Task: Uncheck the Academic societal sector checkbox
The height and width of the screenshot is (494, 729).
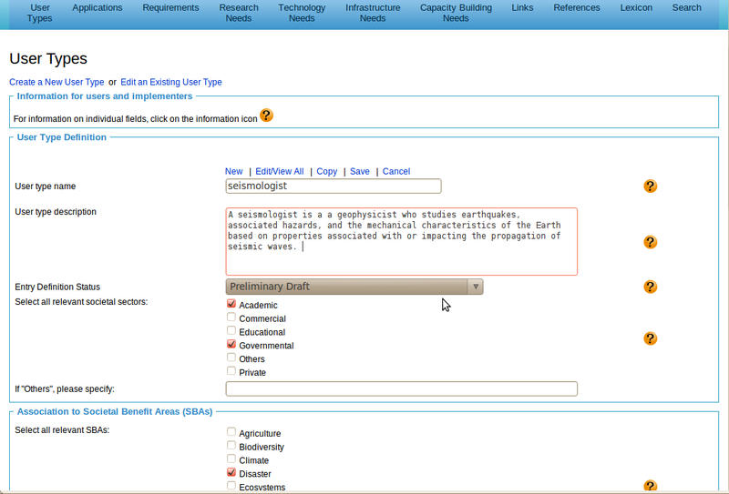Action: 231,305
